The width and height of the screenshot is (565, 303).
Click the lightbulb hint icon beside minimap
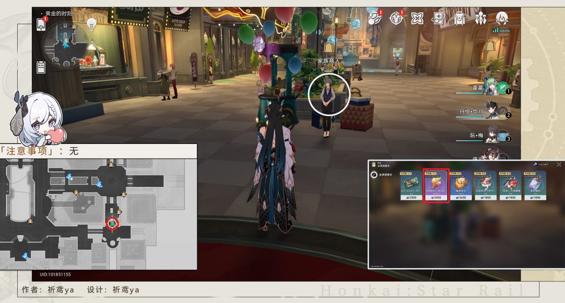[92, 25]
